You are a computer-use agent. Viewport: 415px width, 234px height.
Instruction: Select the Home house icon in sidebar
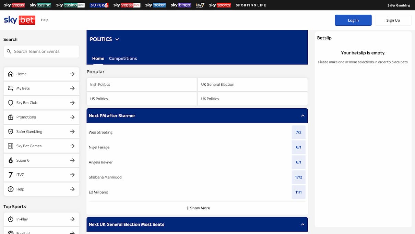11,74
